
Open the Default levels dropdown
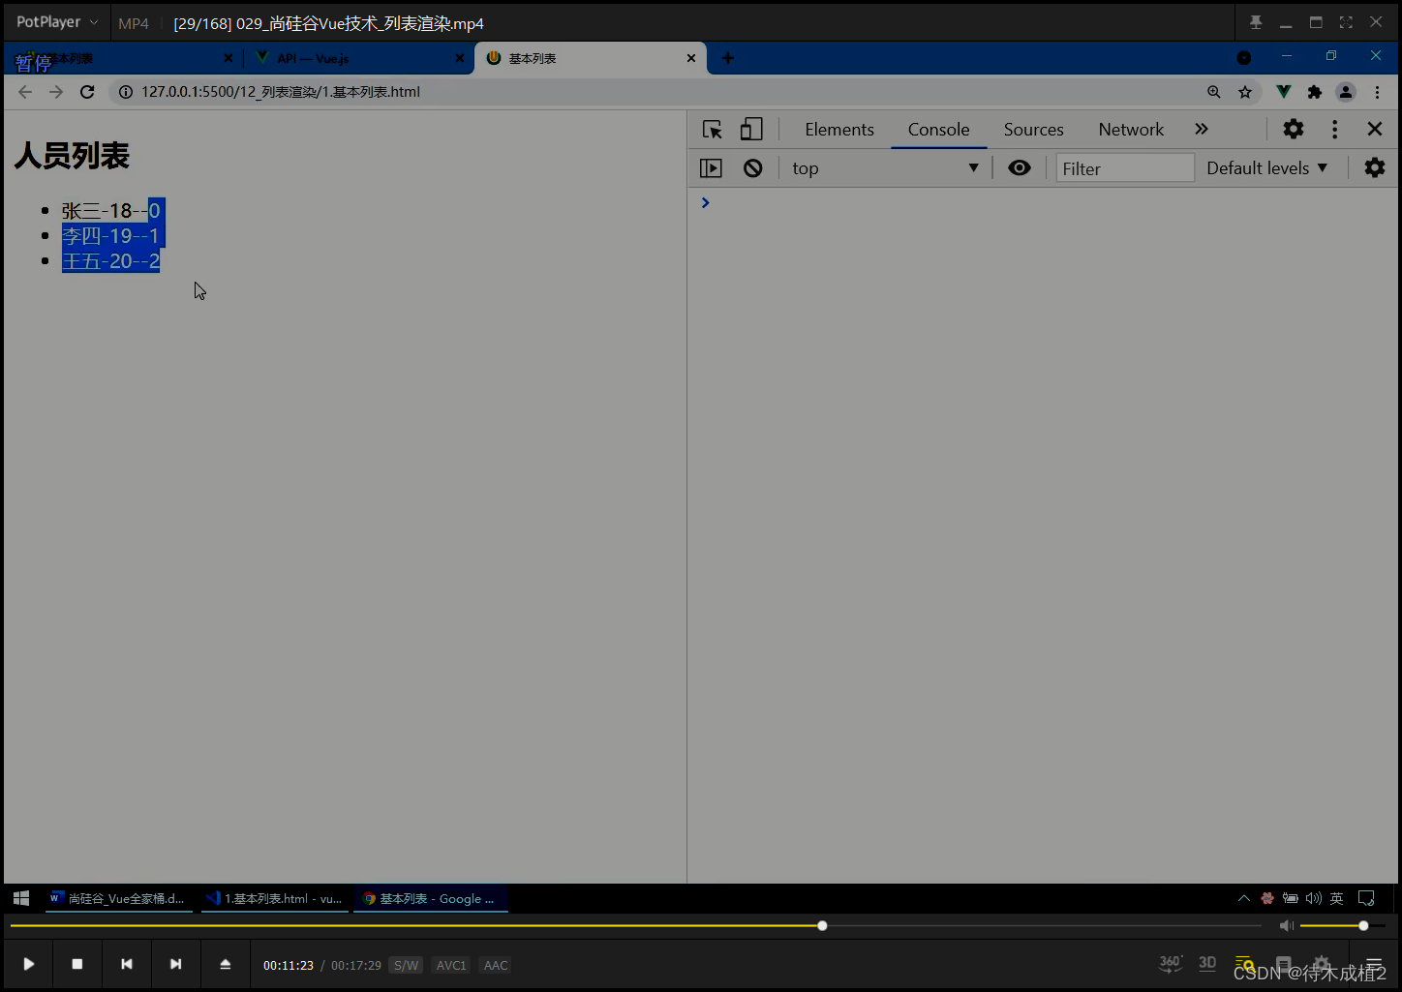click(1266, 168)
